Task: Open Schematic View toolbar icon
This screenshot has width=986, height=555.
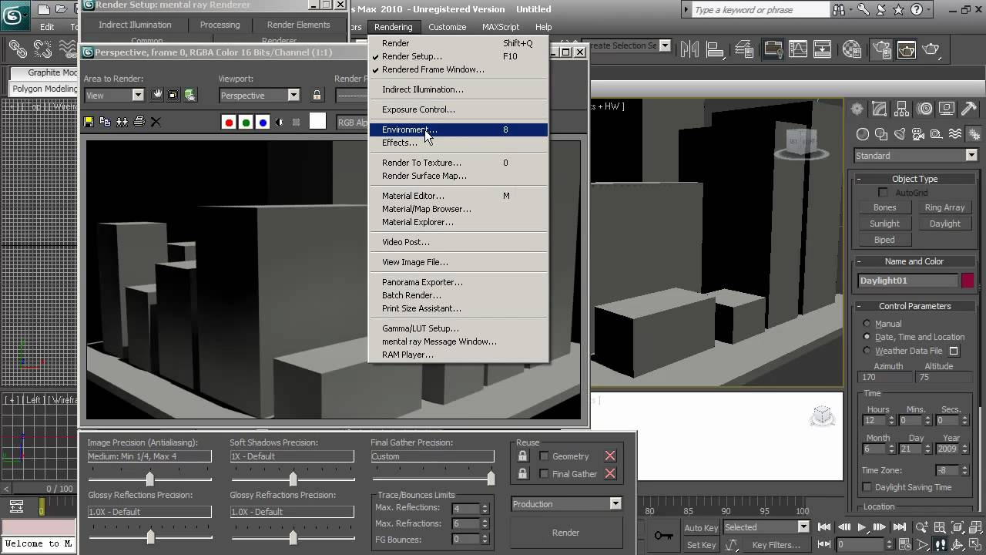Action: coord(822,49)
